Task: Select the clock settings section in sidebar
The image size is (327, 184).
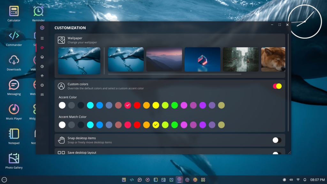Action: 42,66
